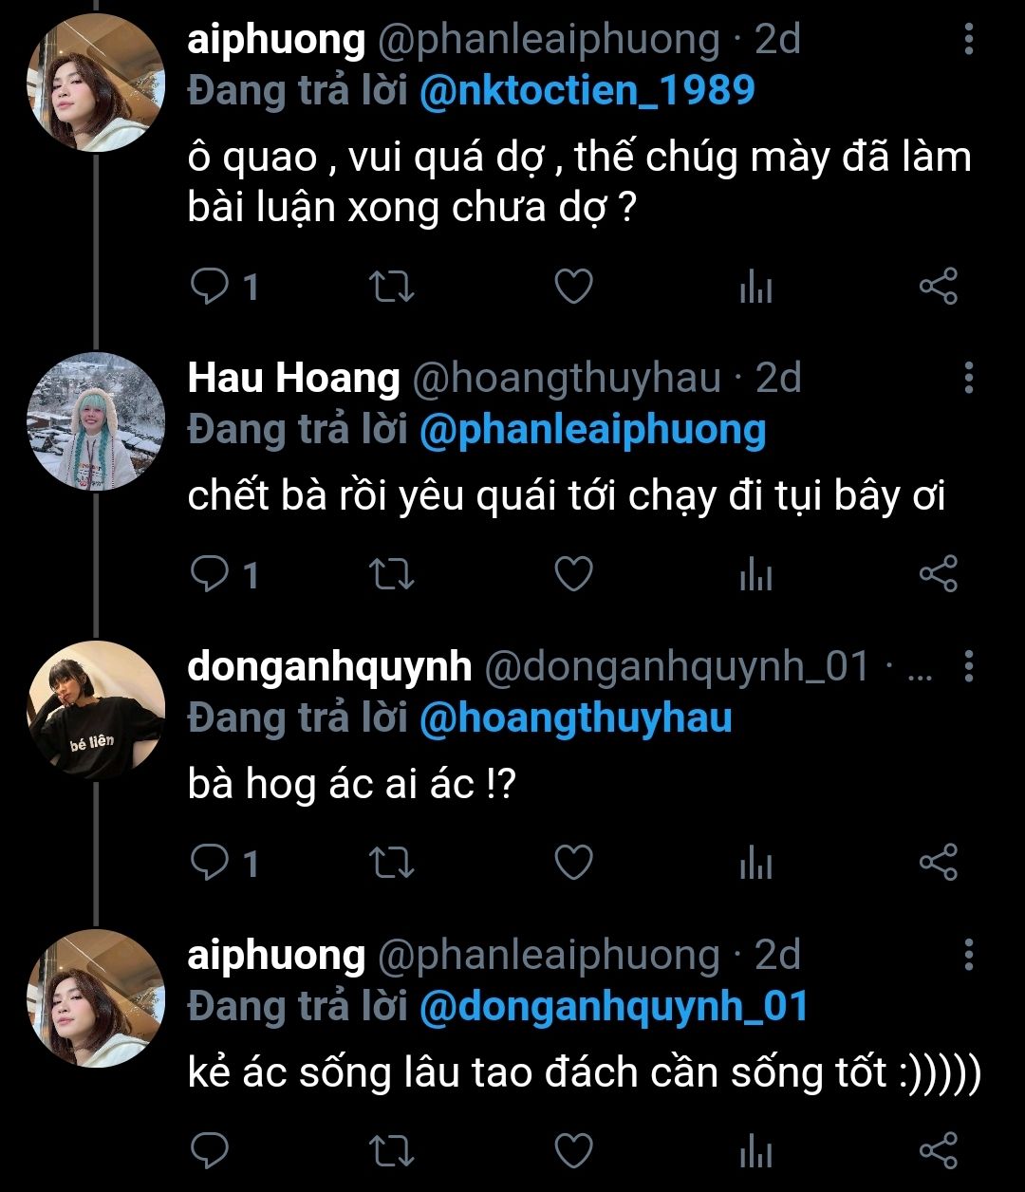
Task: View analytics of aiphuong's last tweet
Action: [755, 1151]
